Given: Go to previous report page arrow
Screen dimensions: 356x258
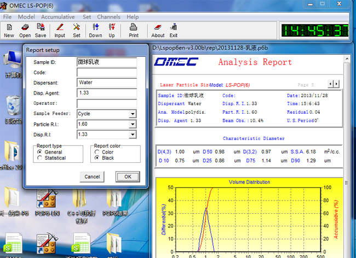Looking at the screenshot, I should coord(331,84).
